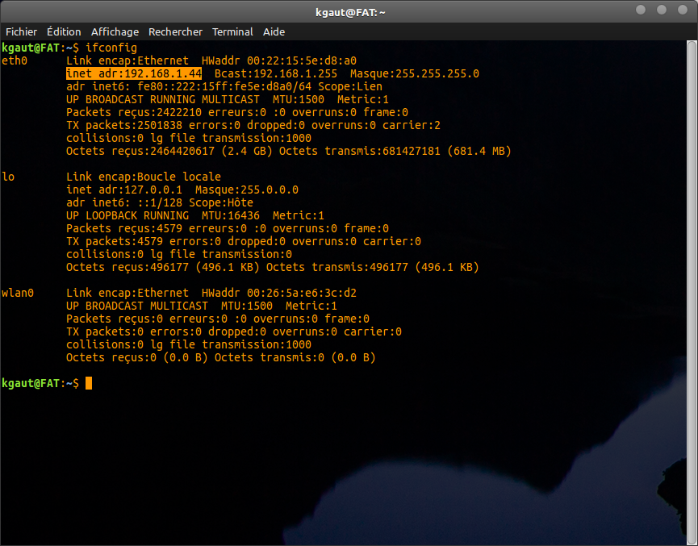Open the Terminal menu
Image resolution: width=698 pixels, height=546 pixels.
[x=232, y=31]
